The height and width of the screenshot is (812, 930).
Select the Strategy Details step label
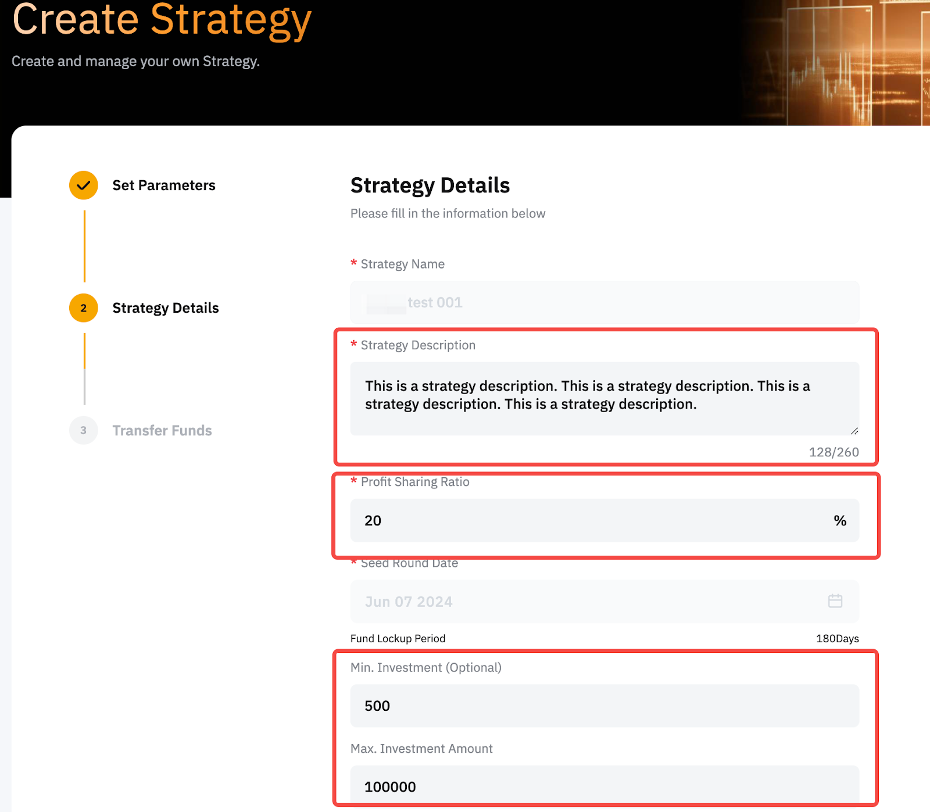click(x=165, y=308)
